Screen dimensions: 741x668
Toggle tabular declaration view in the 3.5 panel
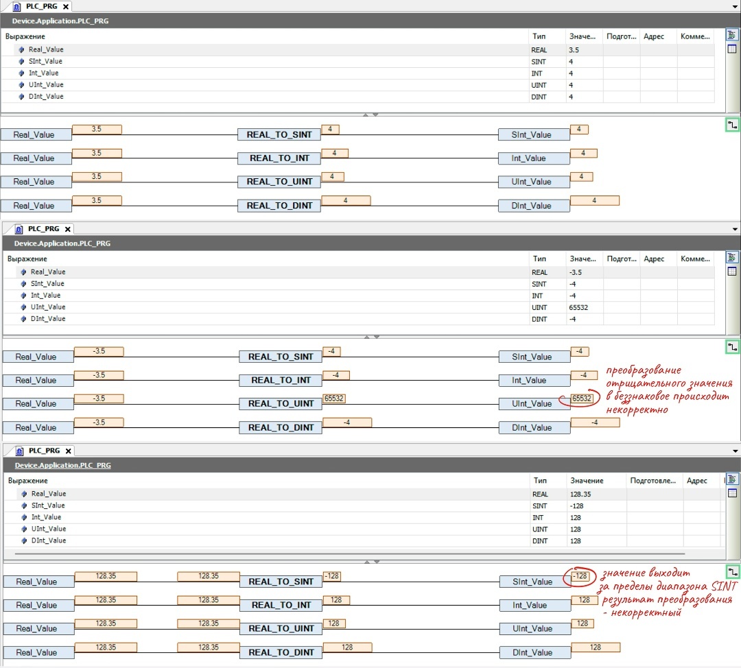[x=731, y=49]
